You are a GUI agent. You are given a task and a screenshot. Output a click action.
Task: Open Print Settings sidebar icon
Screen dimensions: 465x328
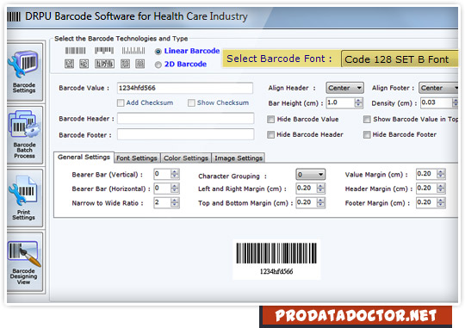(x=24, y=198)
